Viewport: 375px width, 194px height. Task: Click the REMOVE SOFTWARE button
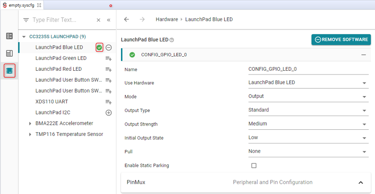coord(341,40)
